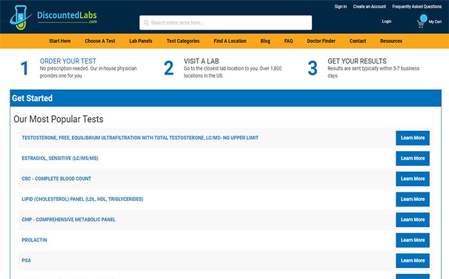449x279 pixels.
Task: Open the Choose A Test menu
Action: [x=100, y=41]
